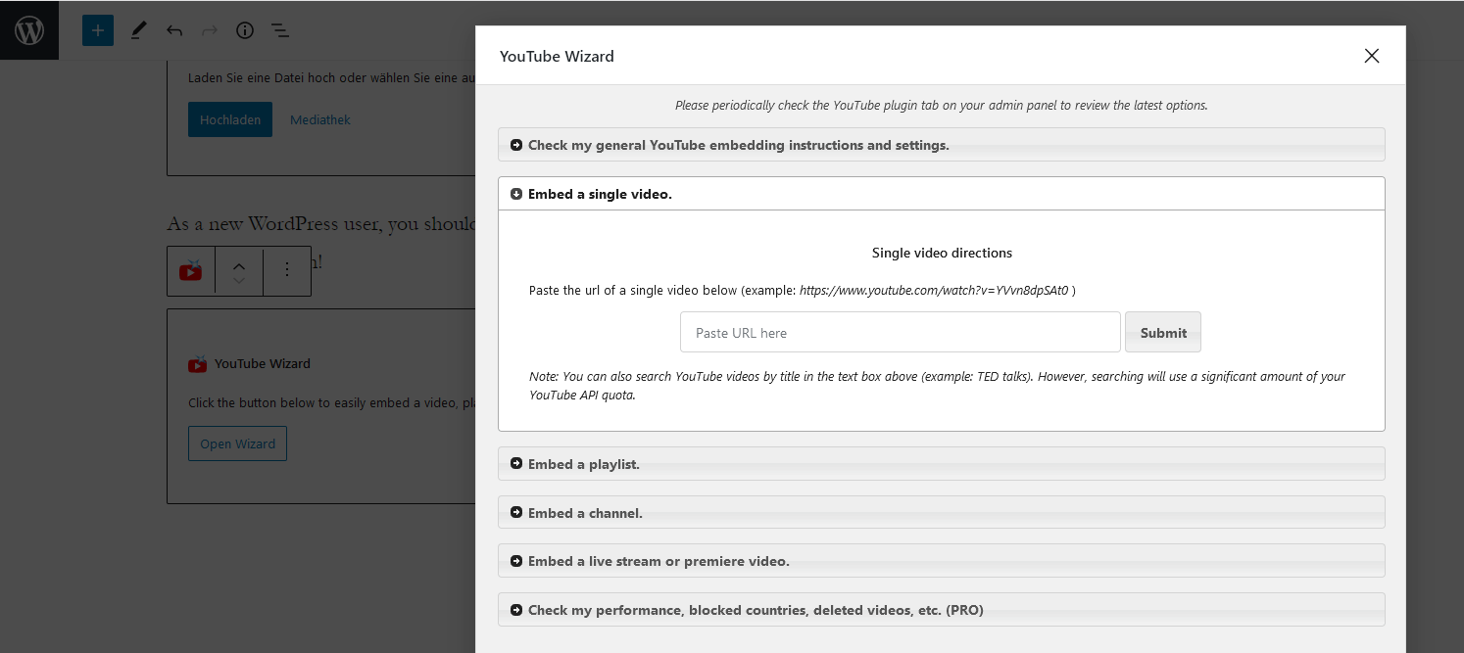Move block up with the chevron arrow
1464x653 pixels.
[x=239, y=265]
